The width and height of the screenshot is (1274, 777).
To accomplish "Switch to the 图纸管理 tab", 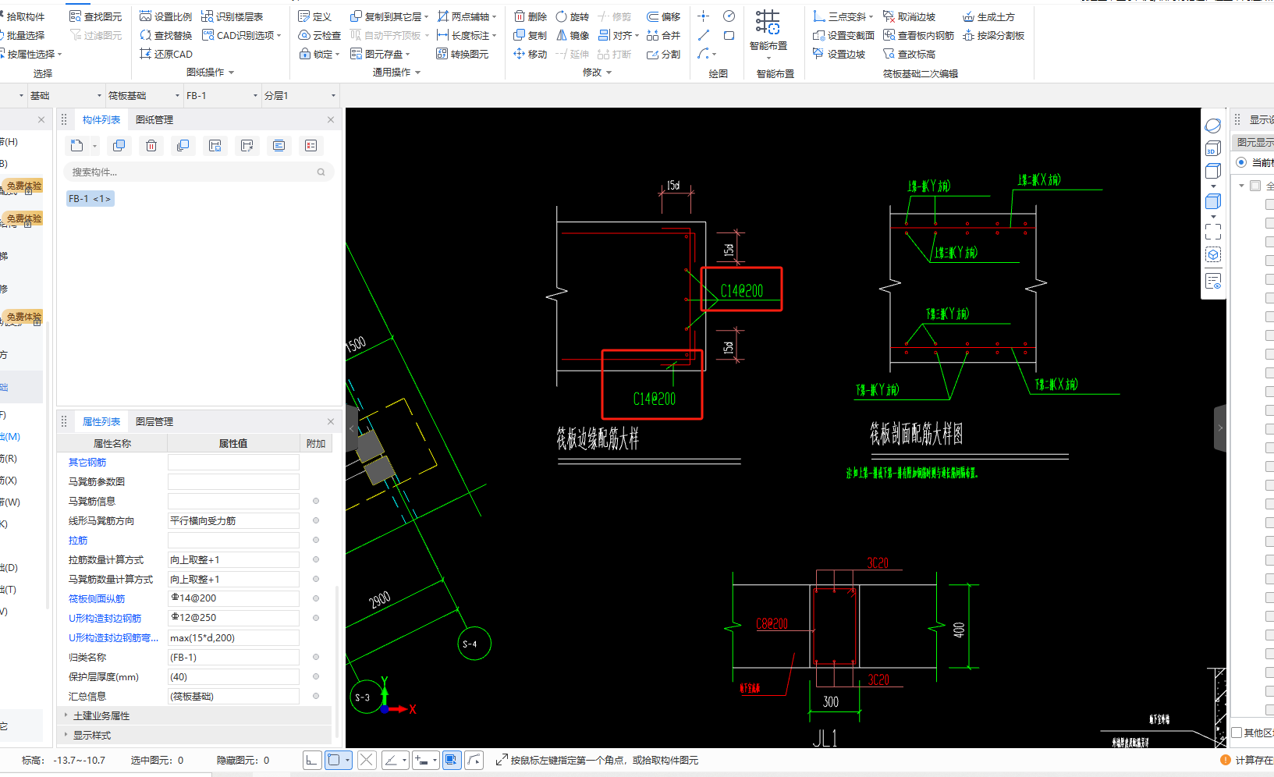I will pos(154,119).
